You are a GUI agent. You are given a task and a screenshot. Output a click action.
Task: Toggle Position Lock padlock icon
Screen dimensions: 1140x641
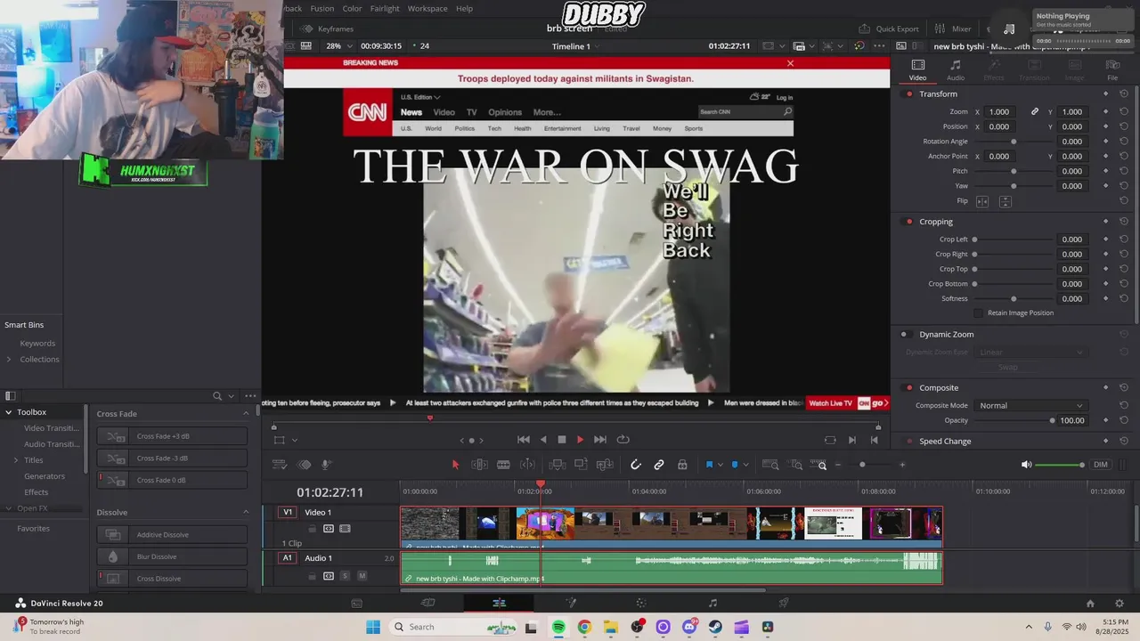click(682, 465)
